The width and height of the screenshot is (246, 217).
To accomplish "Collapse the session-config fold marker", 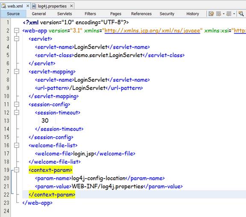I will click(x=17, y=104).
